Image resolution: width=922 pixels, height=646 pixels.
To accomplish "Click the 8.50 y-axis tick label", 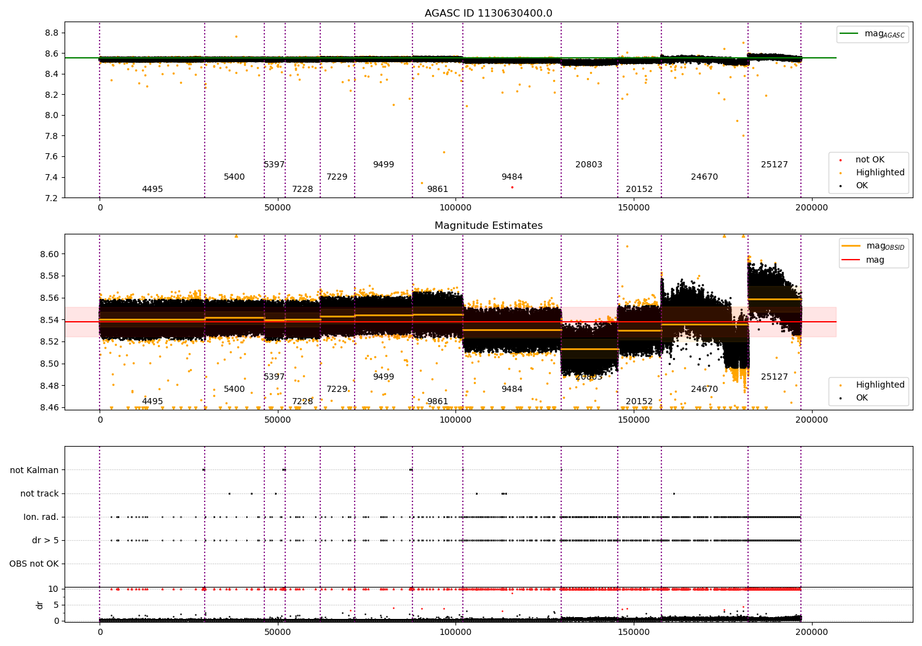I will tap(50, 364).
